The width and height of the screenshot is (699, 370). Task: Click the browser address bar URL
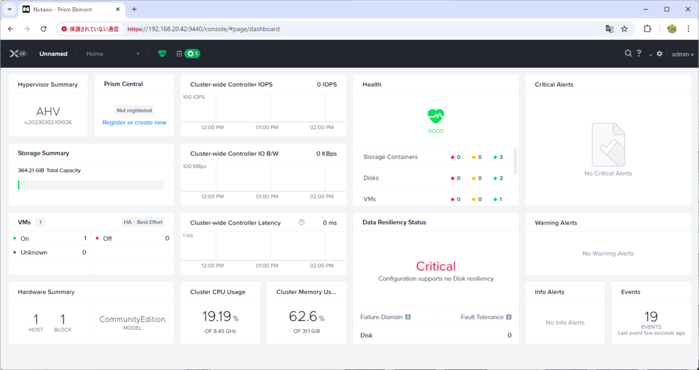(x=203, y=29)
